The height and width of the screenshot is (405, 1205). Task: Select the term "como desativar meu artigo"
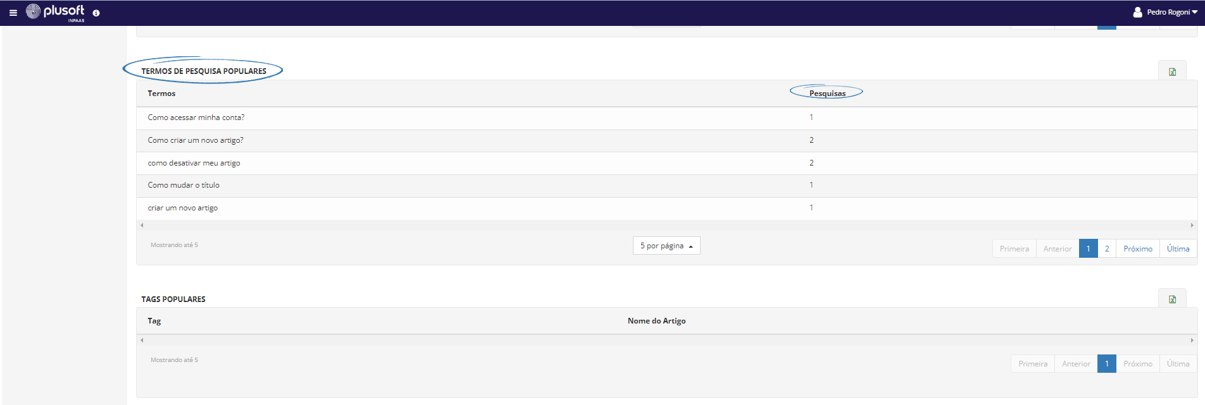[194, 163]
